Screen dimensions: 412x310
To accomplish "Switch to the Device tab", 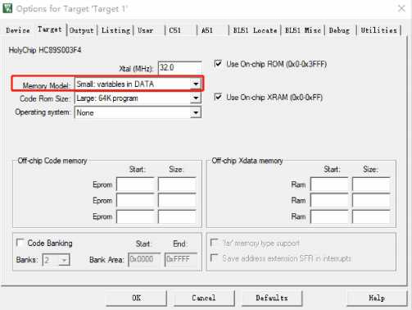I will pyautogui.click(x=18, y=30).
